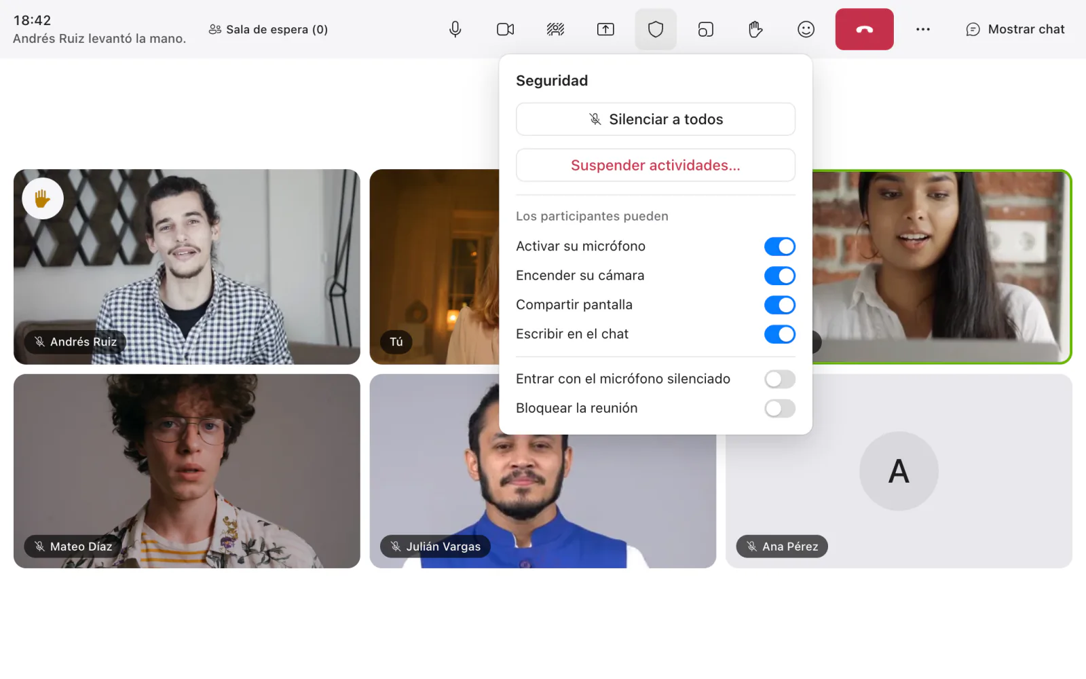Open background blur effects icon

(555, 29)
